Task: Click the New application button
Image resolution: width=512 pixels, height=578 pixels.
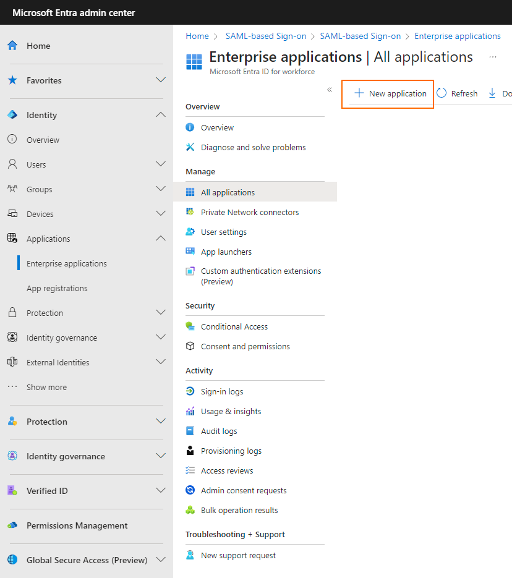Action: click(390, 93)
